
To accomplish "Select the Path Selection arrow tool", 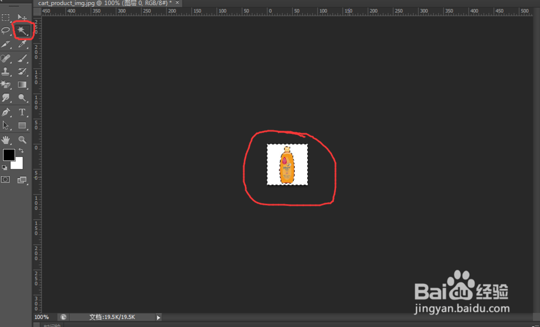I will coord(6,125).
